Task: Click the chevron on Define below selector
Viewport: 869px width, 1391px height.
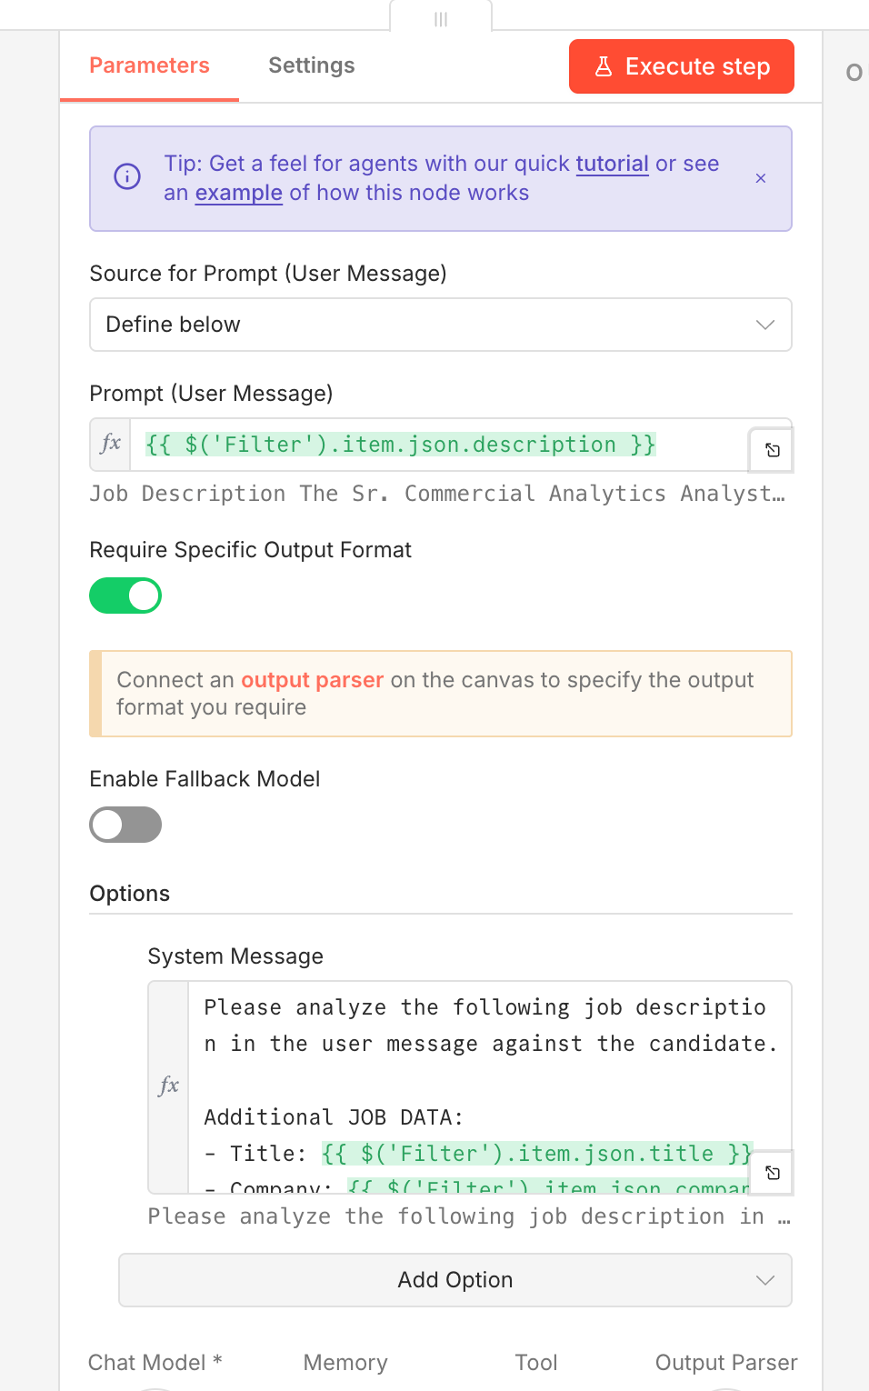Action: click(x=765, y=325)
